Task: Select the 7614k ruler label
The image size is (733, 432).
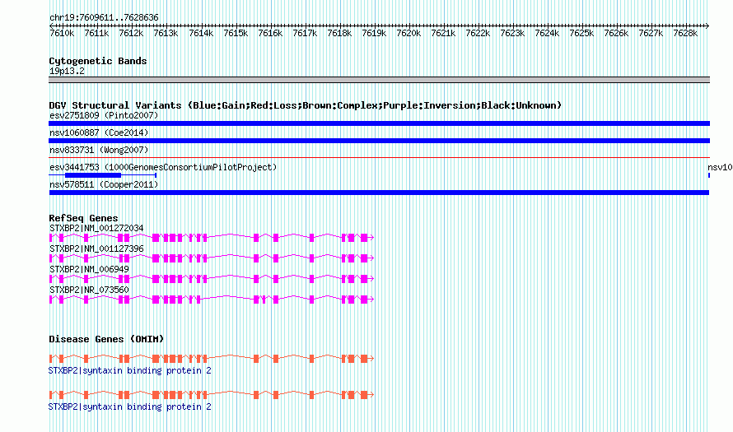Action: [201, 34]
